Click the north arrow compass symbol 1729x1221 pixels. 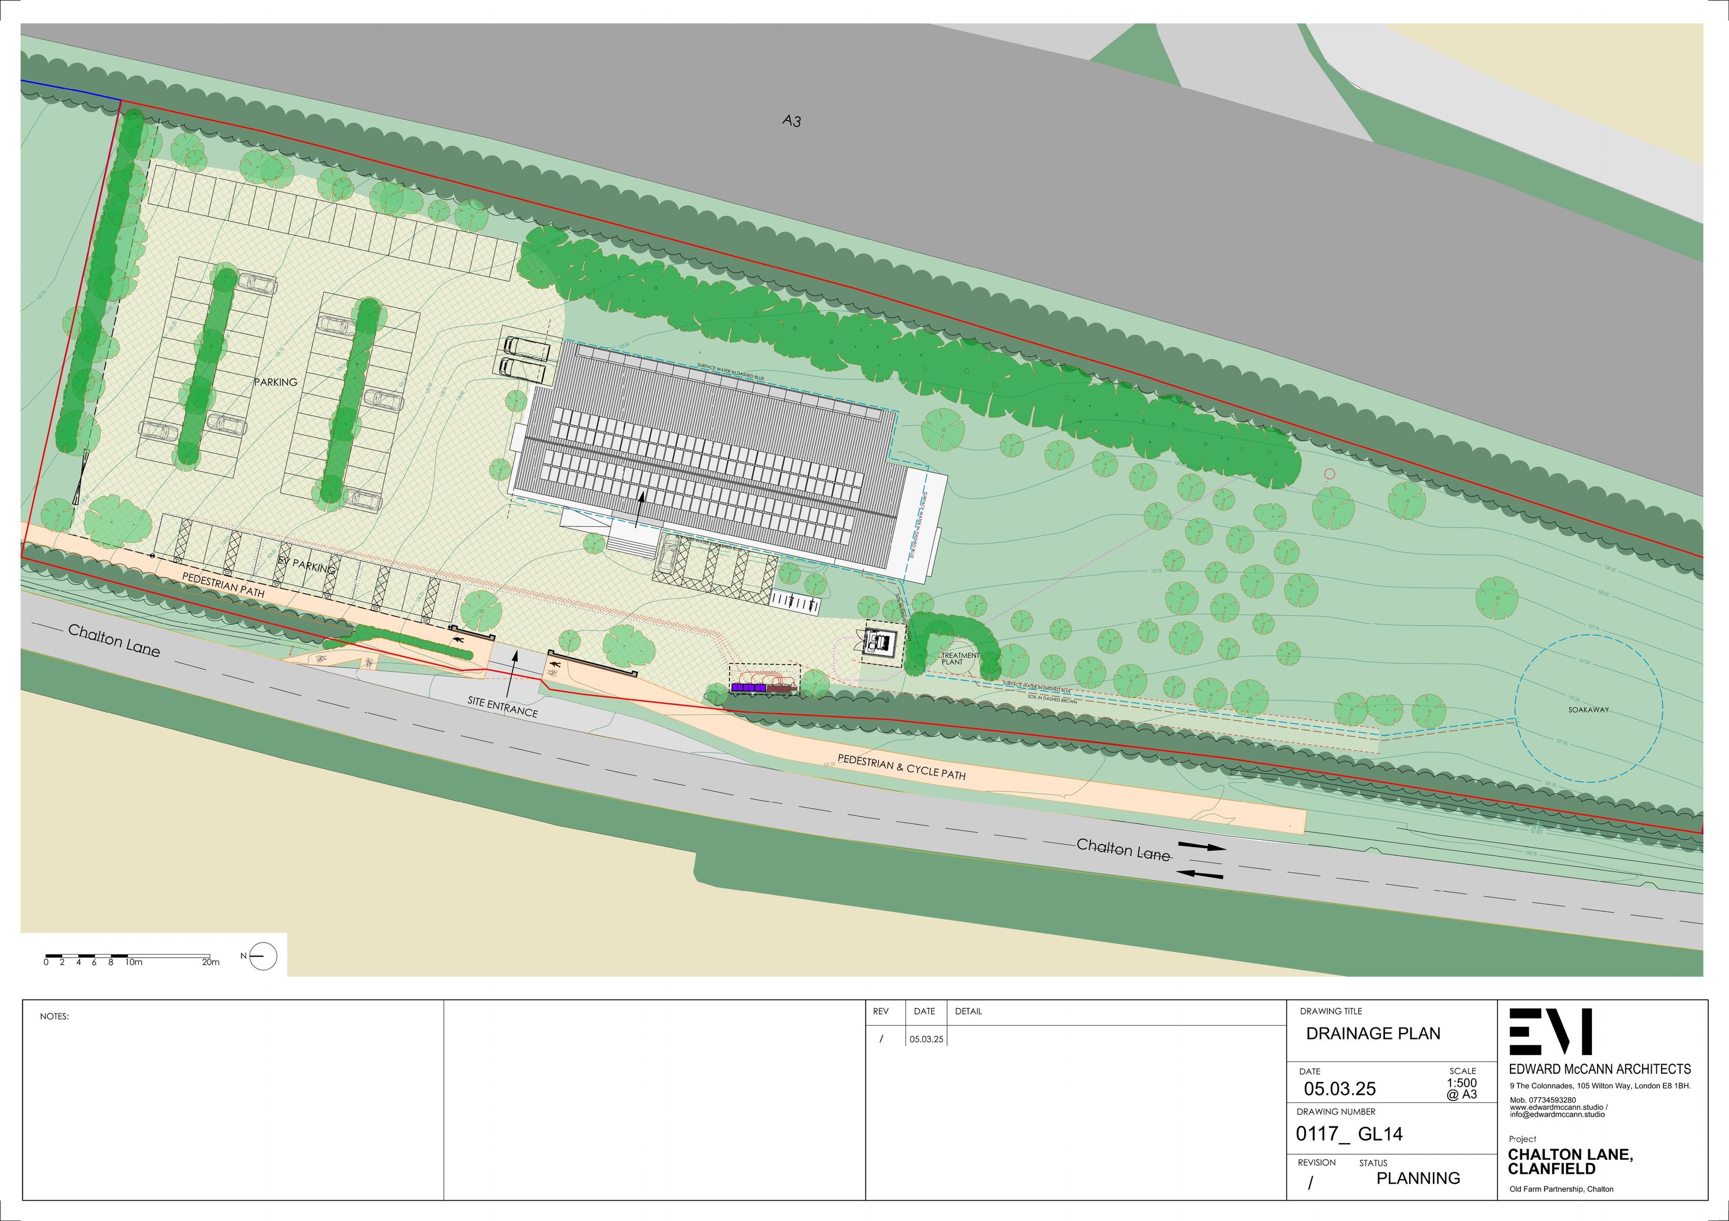pos(262,956)
